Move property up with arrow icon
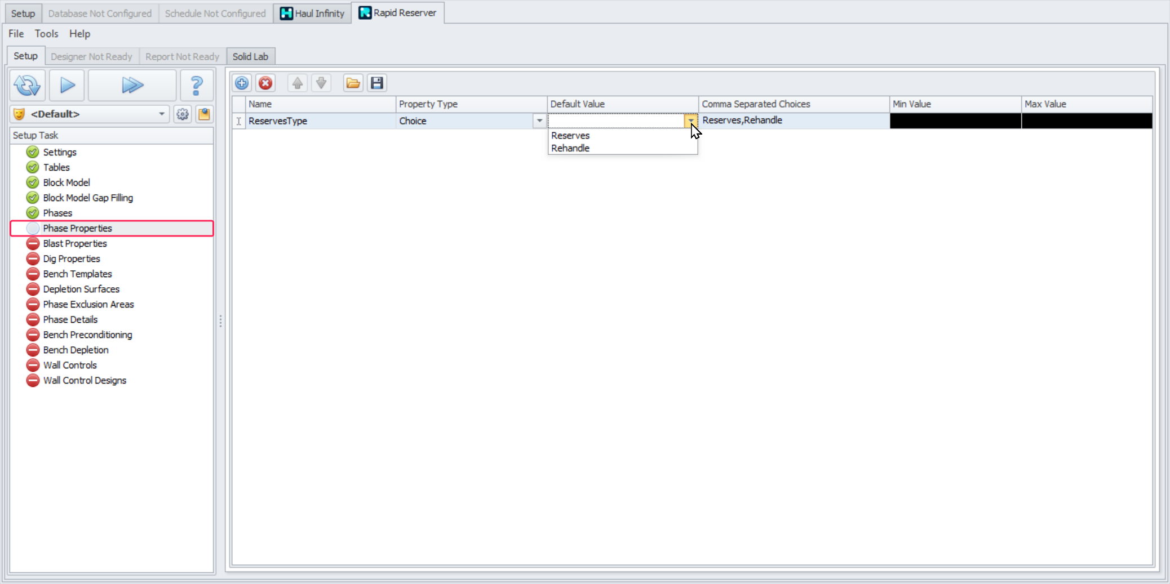This screenshot has height=584, width=1170. click(x=298, y=83)
